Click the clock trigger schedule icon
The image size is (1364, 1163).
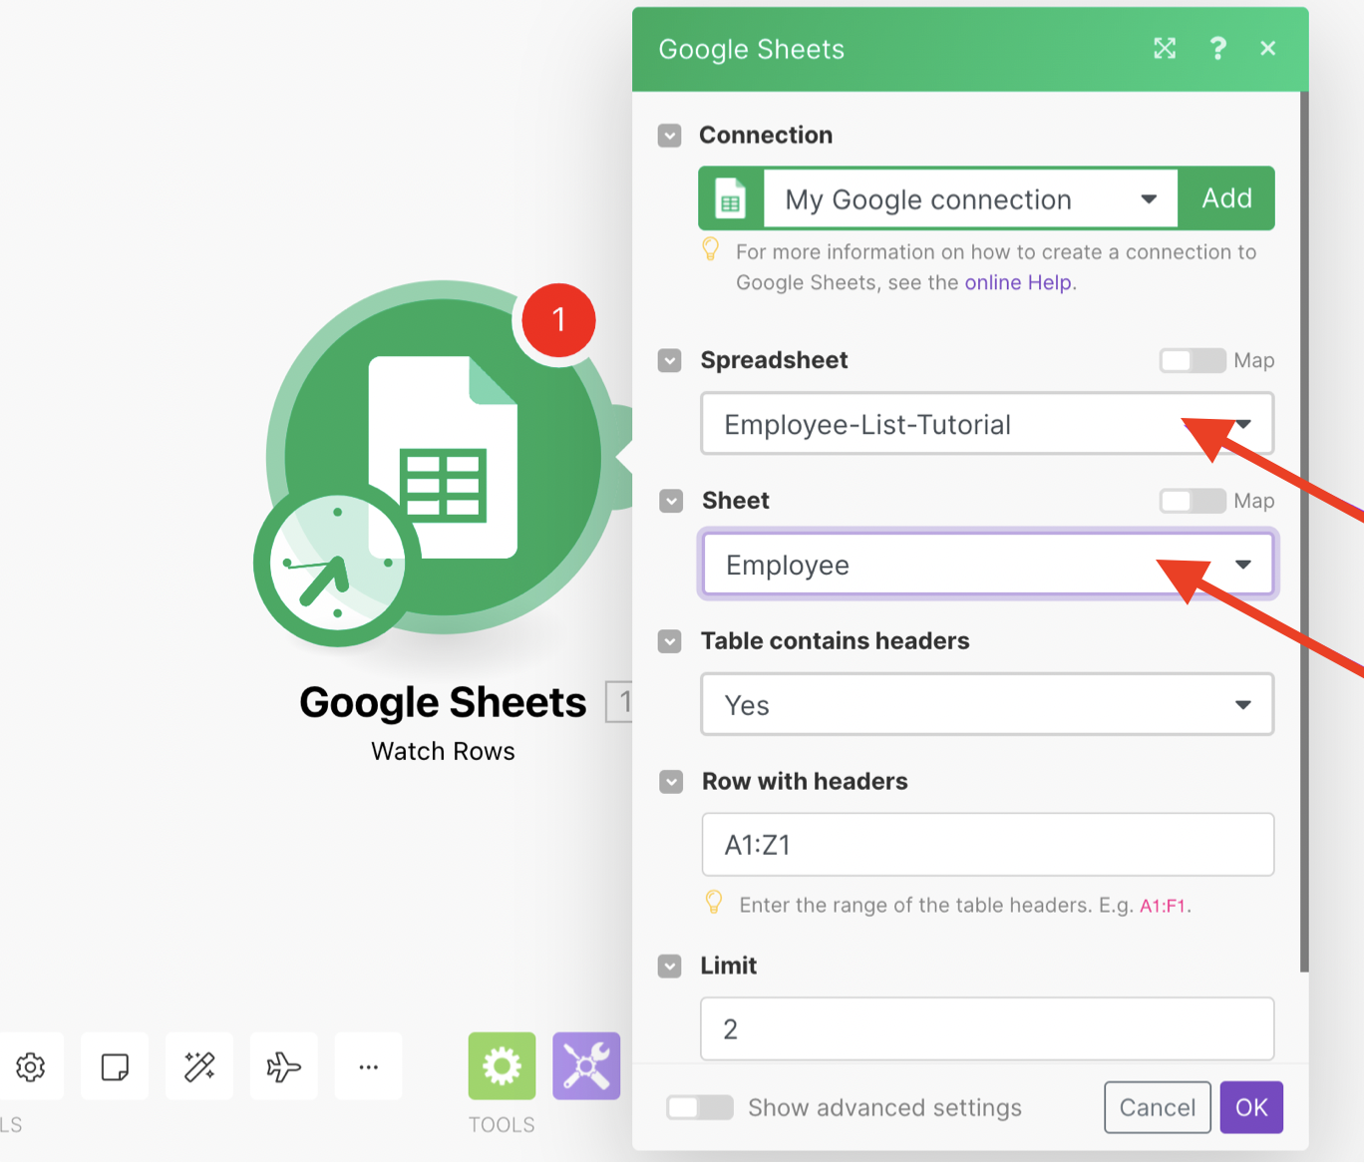click(x=337, y=564)
